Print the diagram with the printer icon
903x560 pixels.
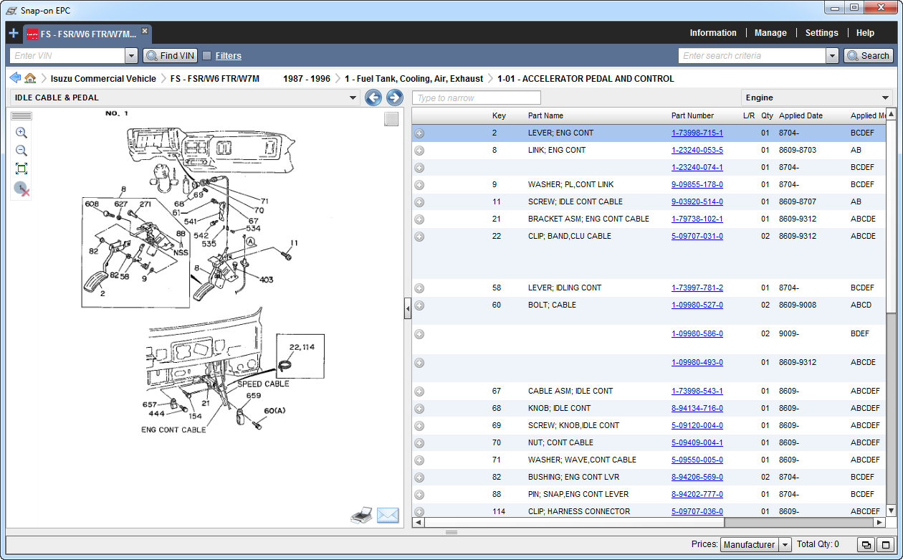coord(362,516)
